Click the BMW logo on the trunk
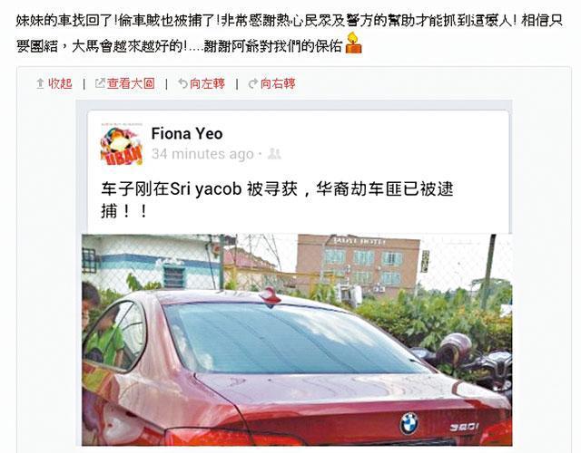This screenshot has width=581, height=453. [409, 423]
